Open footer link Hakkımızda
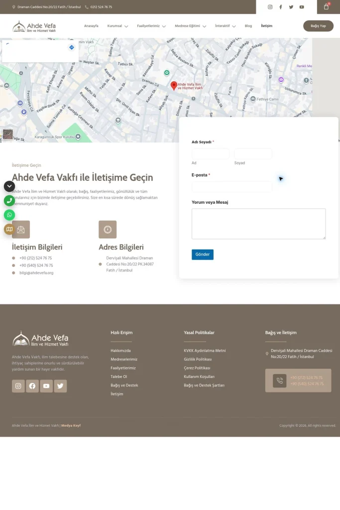The width and height of the screenshot is (340, 510). (x=120, y=351)
